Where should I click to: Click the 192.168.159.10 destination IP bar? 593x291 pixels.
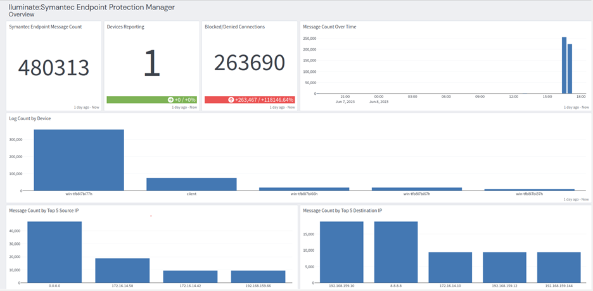pyautogui.click(x=341, y=252)
